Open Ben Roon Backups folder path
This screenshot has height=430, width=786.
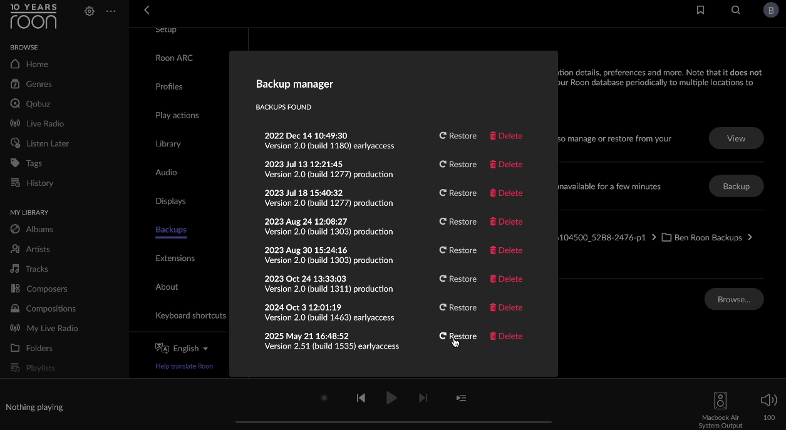coord(702,238)
